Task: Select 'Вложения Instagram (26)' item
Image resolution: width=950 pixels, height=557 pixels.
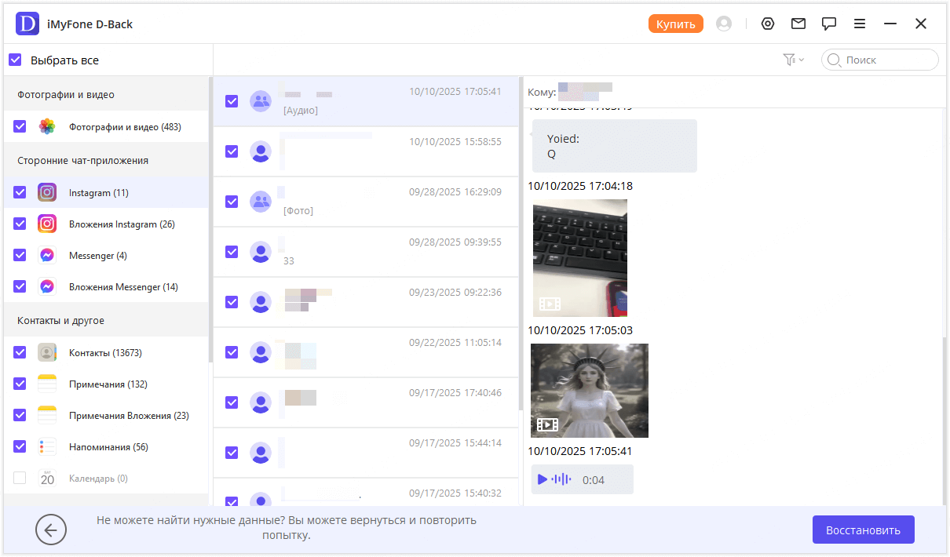Action: point(121,224)
